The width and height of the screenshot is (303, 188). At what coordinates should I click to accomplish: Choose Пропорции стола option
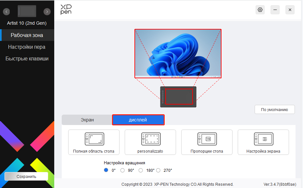(207, 142)
